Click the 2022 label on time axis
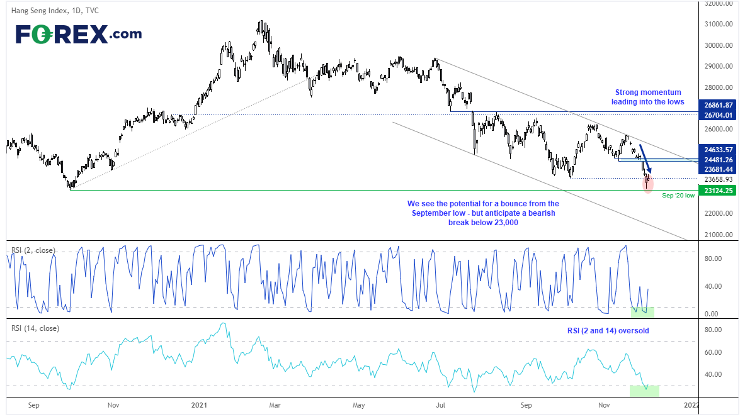745x417 pixels. pos(691,406)
